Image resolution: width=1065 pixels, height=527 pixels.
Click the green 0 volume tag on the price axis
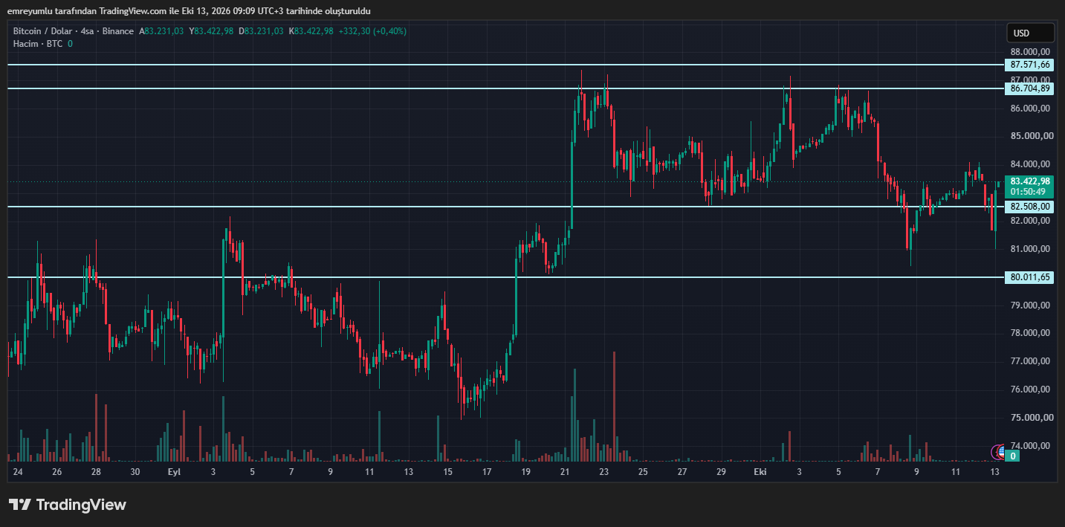1013,456
